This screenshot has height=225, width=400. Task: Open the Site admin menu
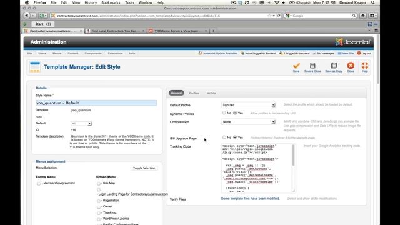coord(29,53)
